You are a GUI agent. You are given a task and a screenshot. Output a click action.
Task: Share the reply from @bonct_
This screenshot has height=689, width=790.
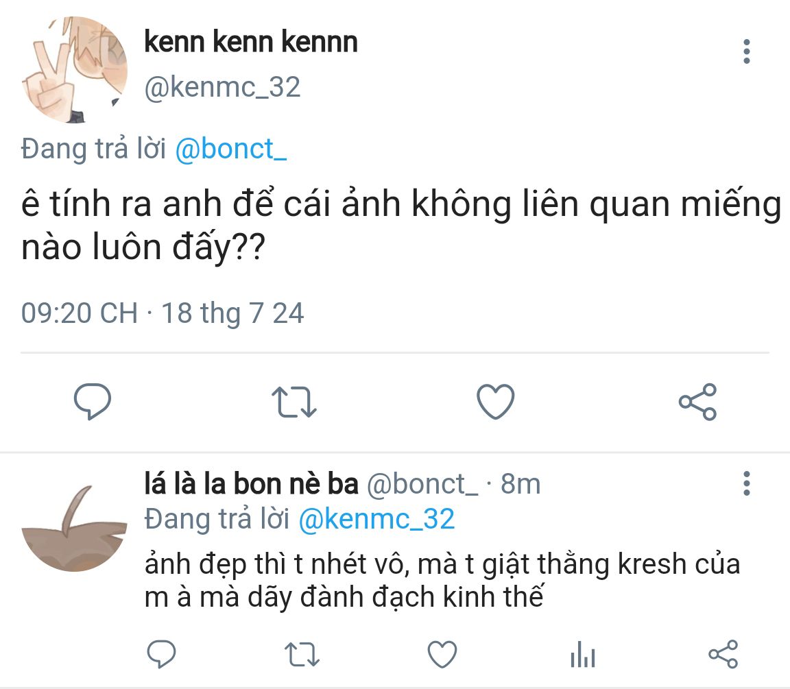click(x=723, y=654)
